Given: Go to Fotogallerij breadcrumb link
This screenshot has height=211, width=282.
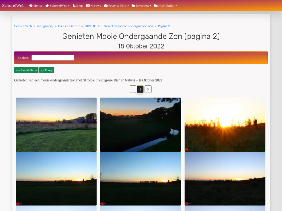Looking at the screenshot, I should pos(45,26).
